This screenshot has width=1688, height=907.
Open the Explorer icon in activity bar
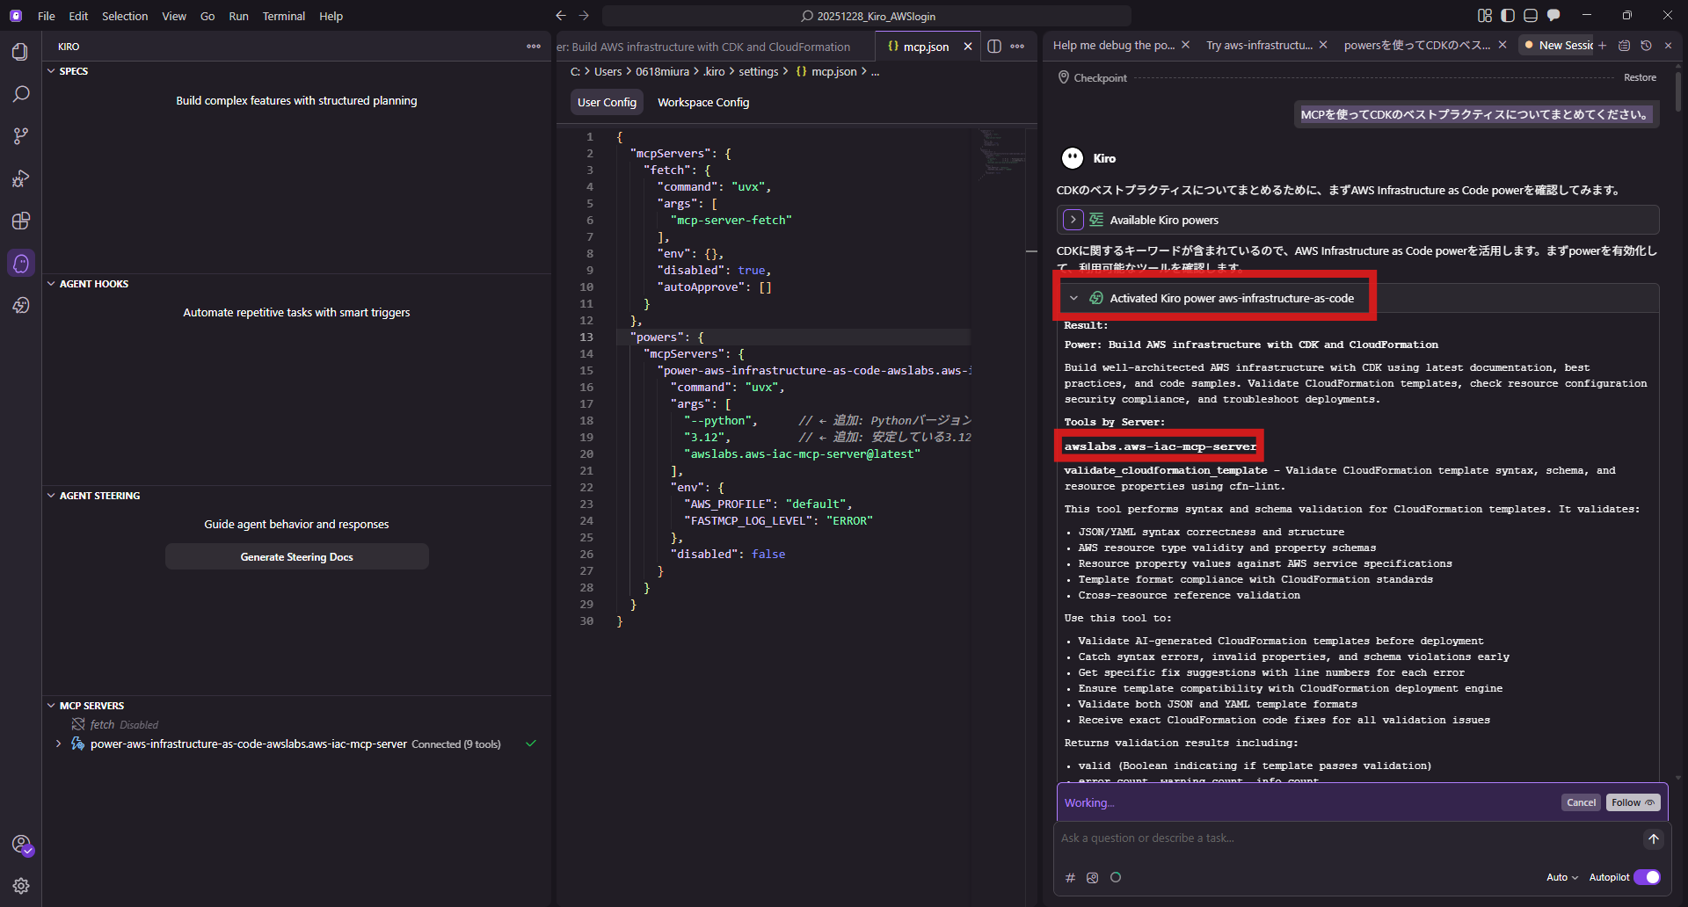(x=20, y=52)
